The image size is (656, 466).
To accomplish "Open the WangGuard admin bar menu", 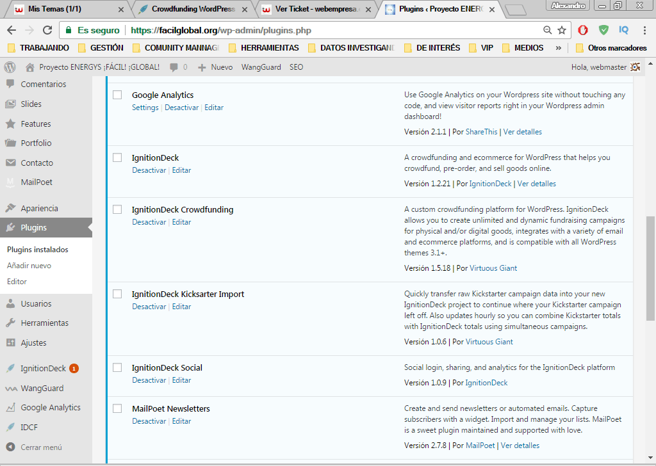I will pos(261,67).
